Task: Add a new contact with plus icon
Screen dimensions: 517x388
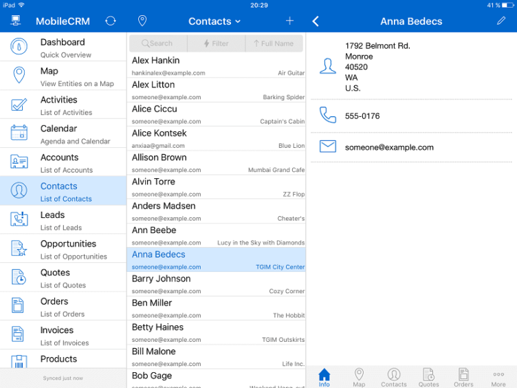Action: (x=289, y=21)
